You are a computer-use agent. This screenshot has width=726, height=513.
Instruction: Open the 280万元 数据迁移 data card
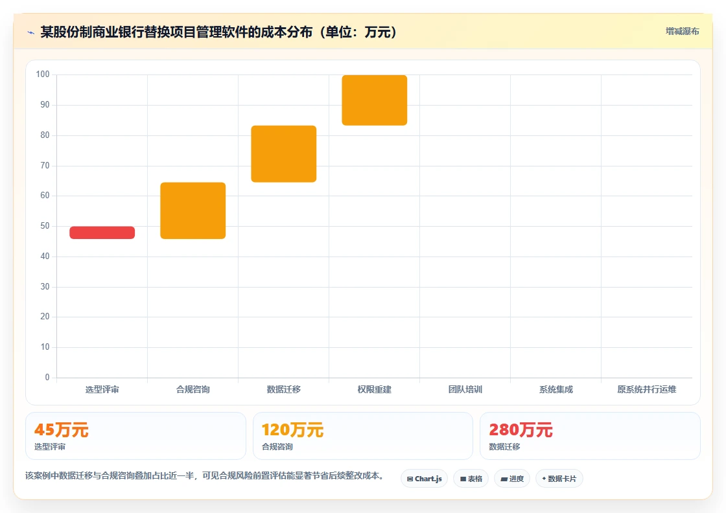click(x=590, y=436)
